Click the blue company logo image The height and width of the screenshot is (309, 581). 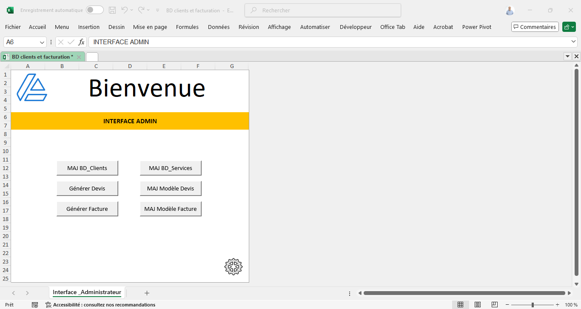tap(32, 88)
